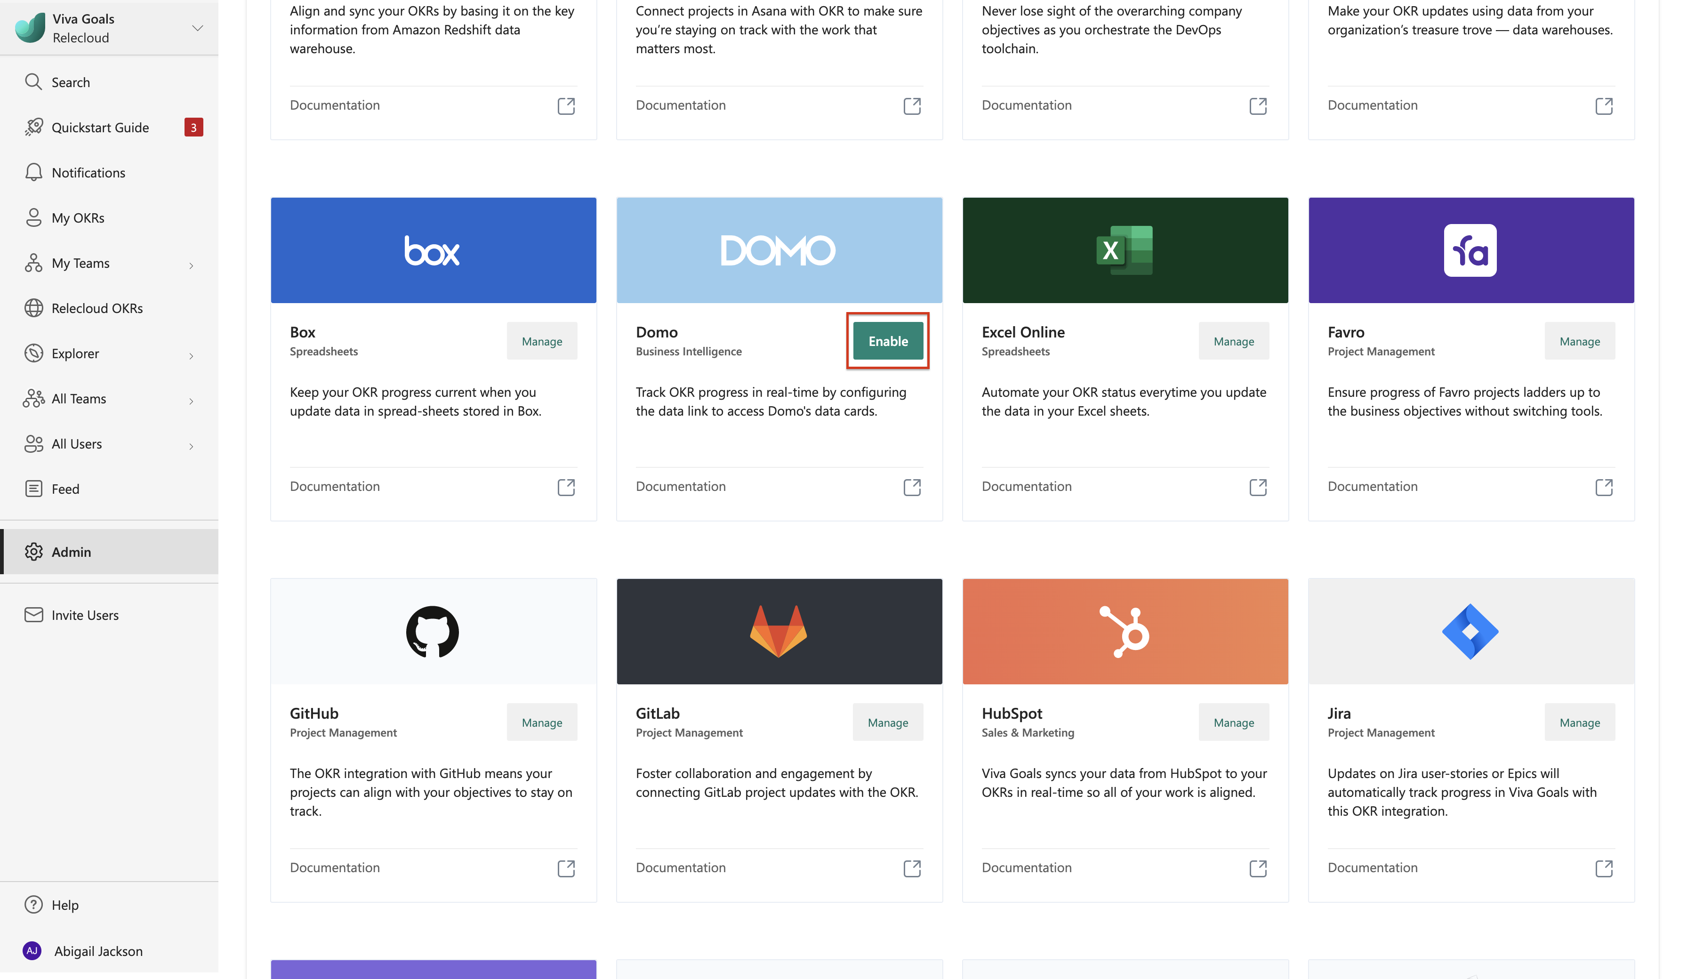The image size is (1687, 979).
Task: Click the Box logo banner
Action: click(433, 250)
